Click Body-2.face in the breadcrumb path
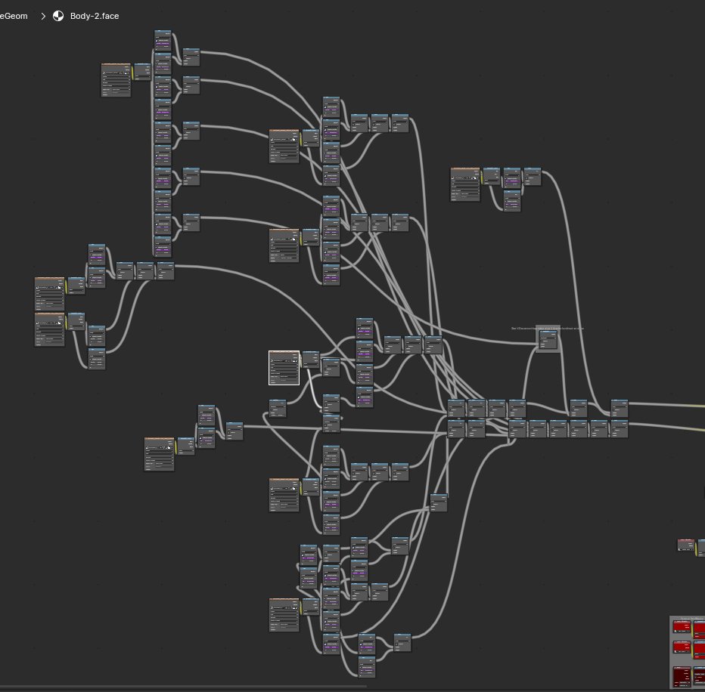This screenshot has height=692, width=705. (95, 16)
